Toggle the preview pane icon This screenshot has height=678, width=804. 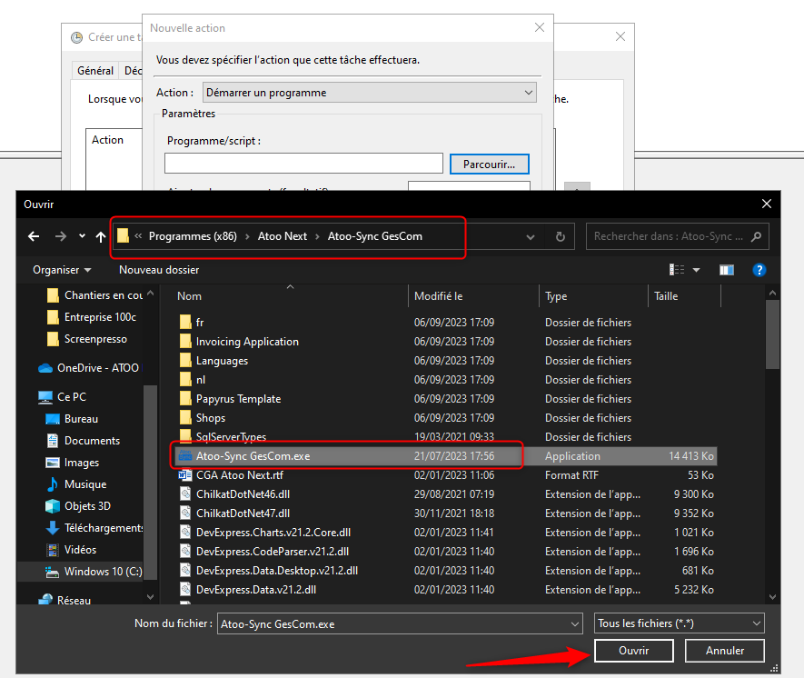point(727,270)
